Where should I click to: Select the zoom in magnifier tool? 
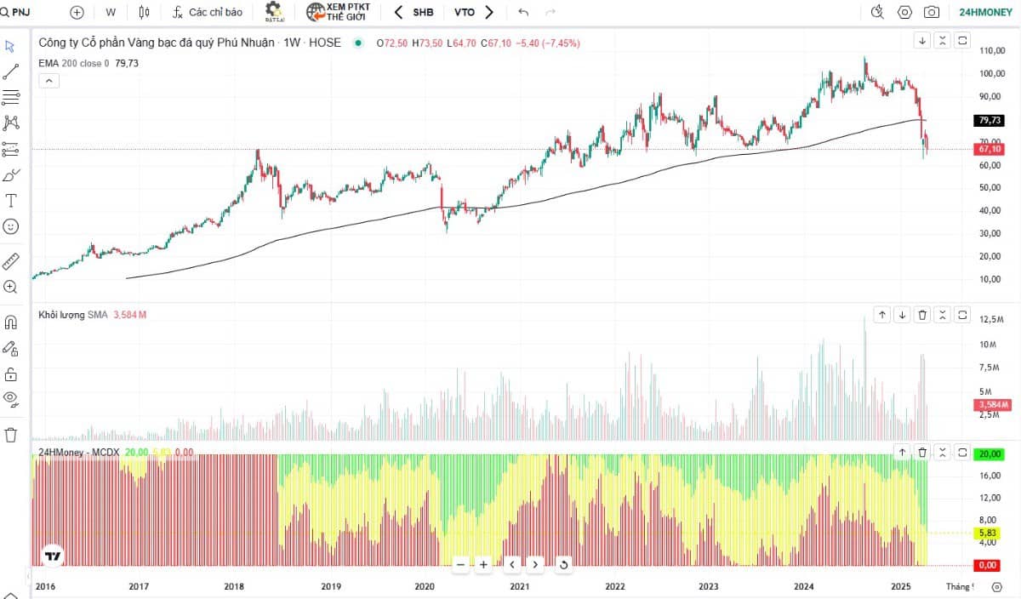tap(11, 287)
